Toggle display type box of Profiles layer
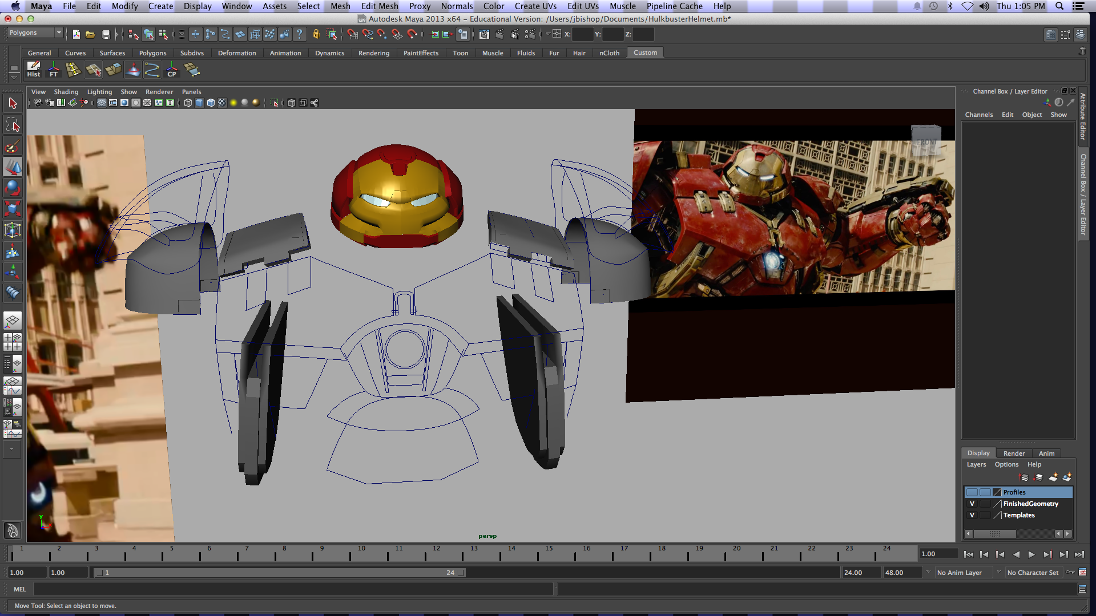The image size is (1096, 616). [x=985, y=492]
